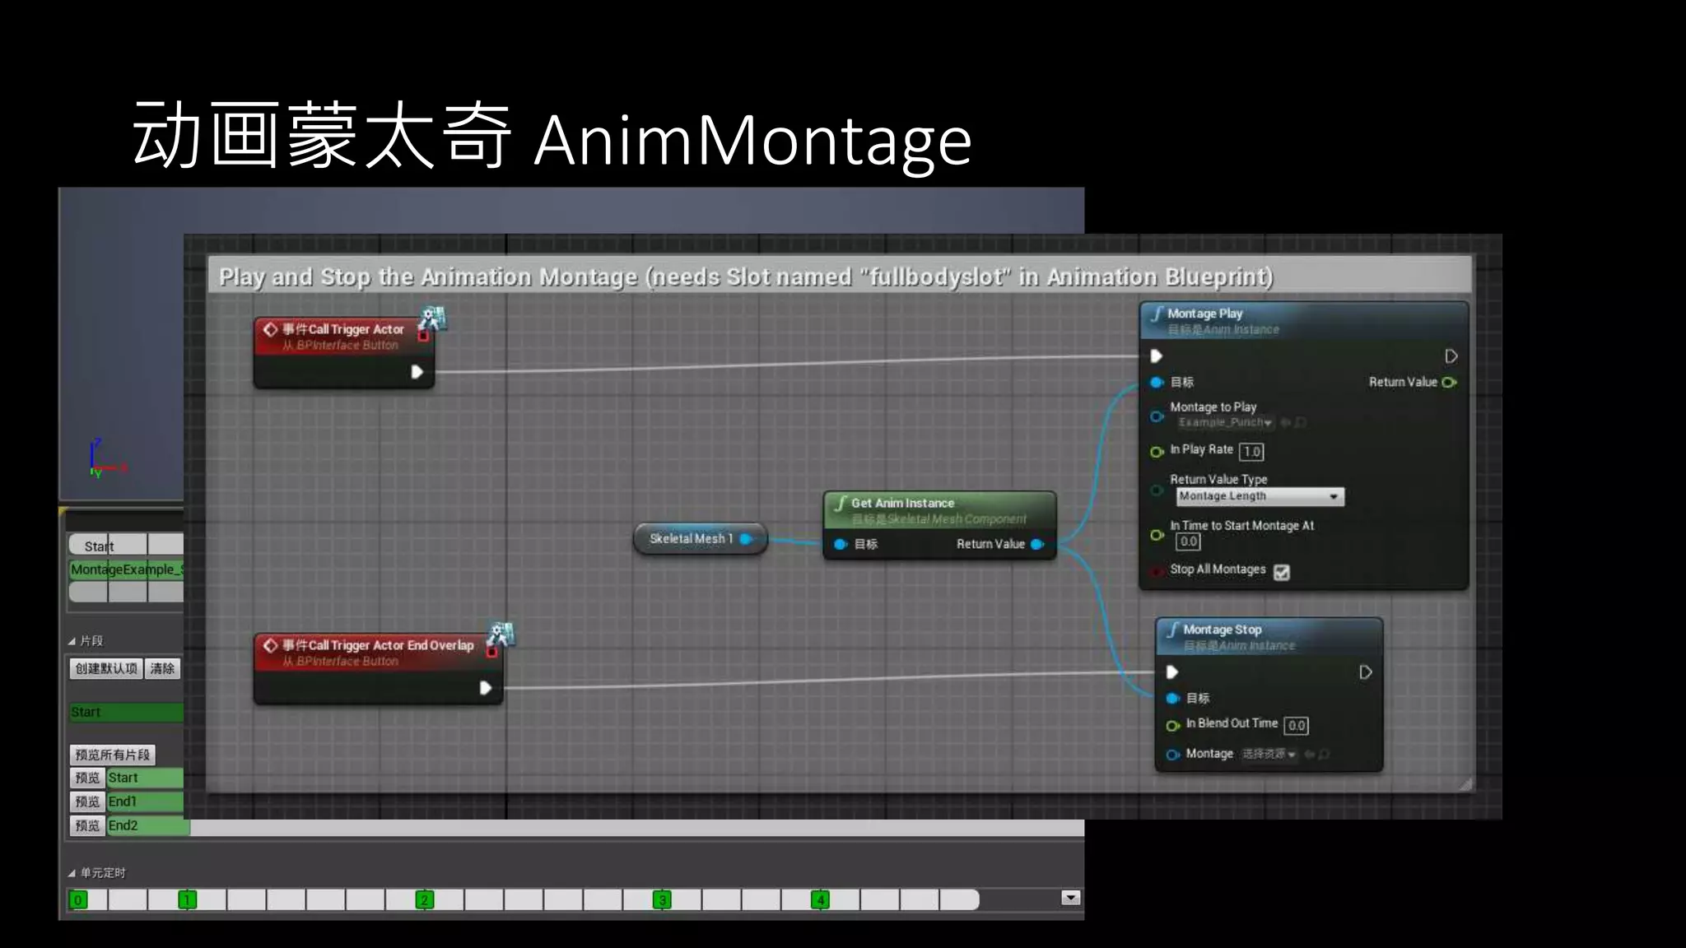The width and height of the screenshot is (1686, 948).
Task: Click interface icon above End Overlap event node
Action: [x=501, y=634]
